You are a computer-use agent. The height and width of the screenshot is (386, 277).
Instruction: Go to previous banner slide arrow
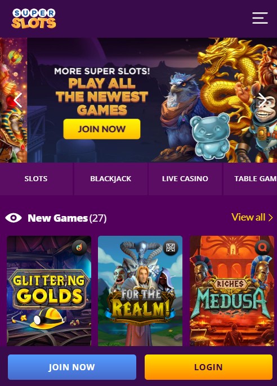(x=17, y=100)
